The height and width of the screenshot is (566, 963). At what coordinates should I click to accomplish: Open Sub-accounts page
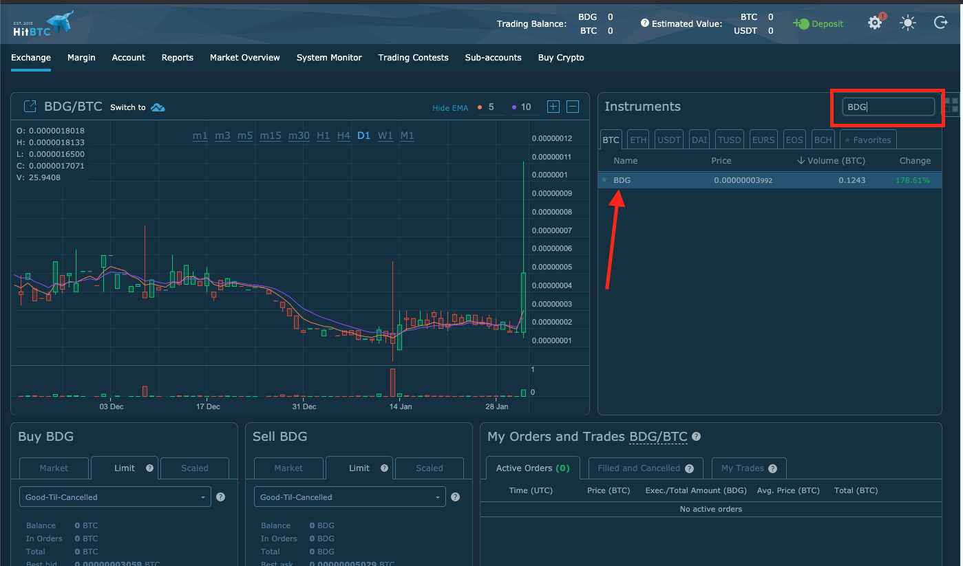[493, 58]
